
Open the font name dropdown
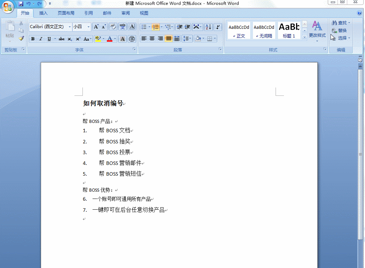point(70,27)
